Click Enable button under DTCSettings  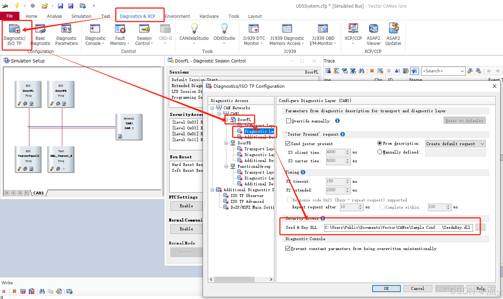[x=186, y=206]
